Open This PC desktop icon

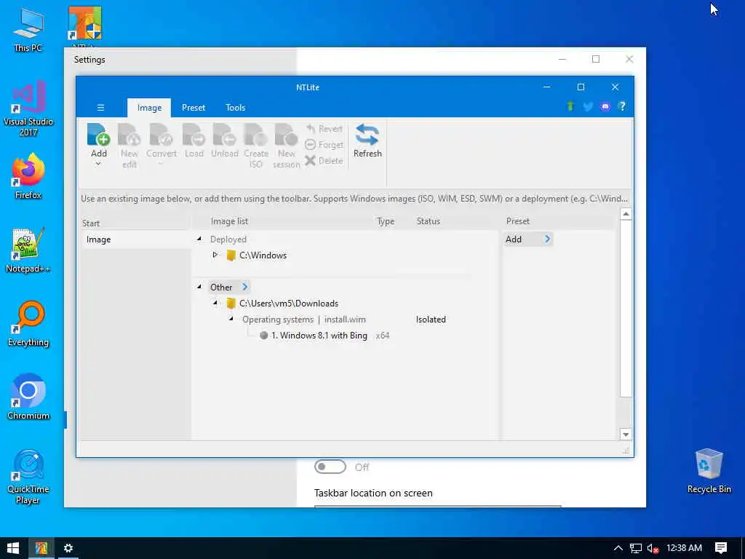[x=28, y=30]
